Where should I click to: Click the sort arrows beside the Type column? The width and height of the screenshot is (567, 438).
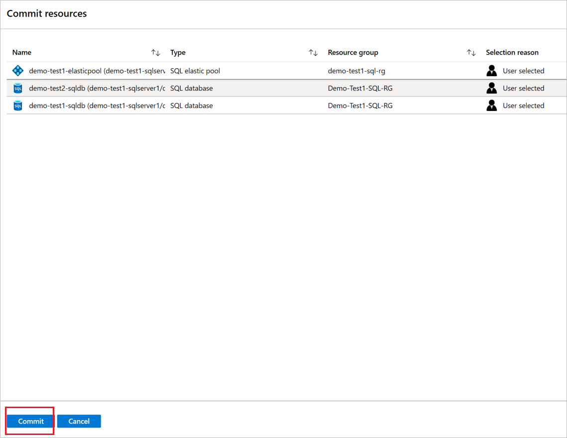314,52
